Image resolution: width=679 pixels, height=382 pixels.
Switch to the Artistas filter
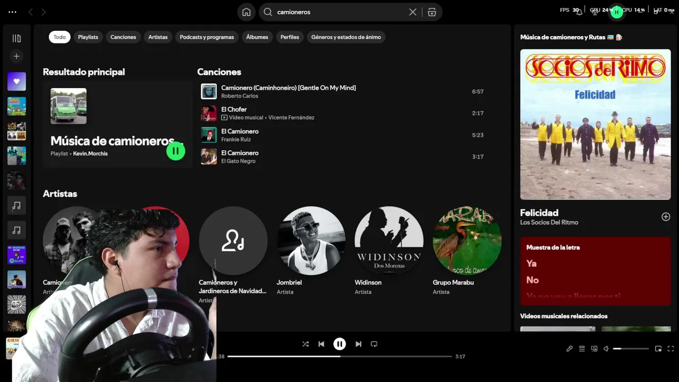pos(158,37)
